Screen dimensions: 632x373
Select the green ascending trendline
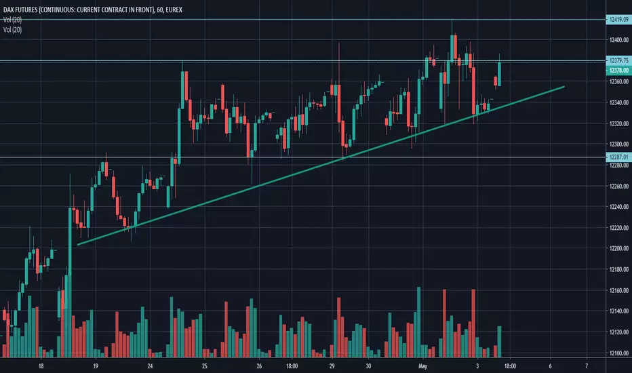321,165
